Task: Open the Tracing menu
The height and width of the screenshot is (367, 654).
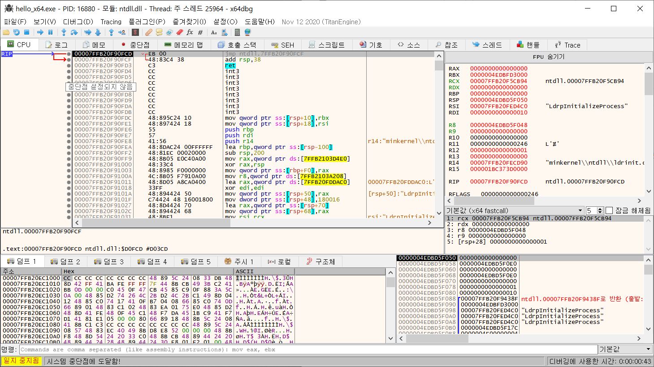Action: 111,22
